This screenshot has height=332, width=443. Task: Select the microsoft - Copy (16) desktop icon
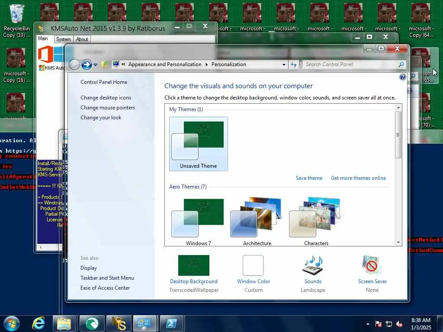pos(16,66)
